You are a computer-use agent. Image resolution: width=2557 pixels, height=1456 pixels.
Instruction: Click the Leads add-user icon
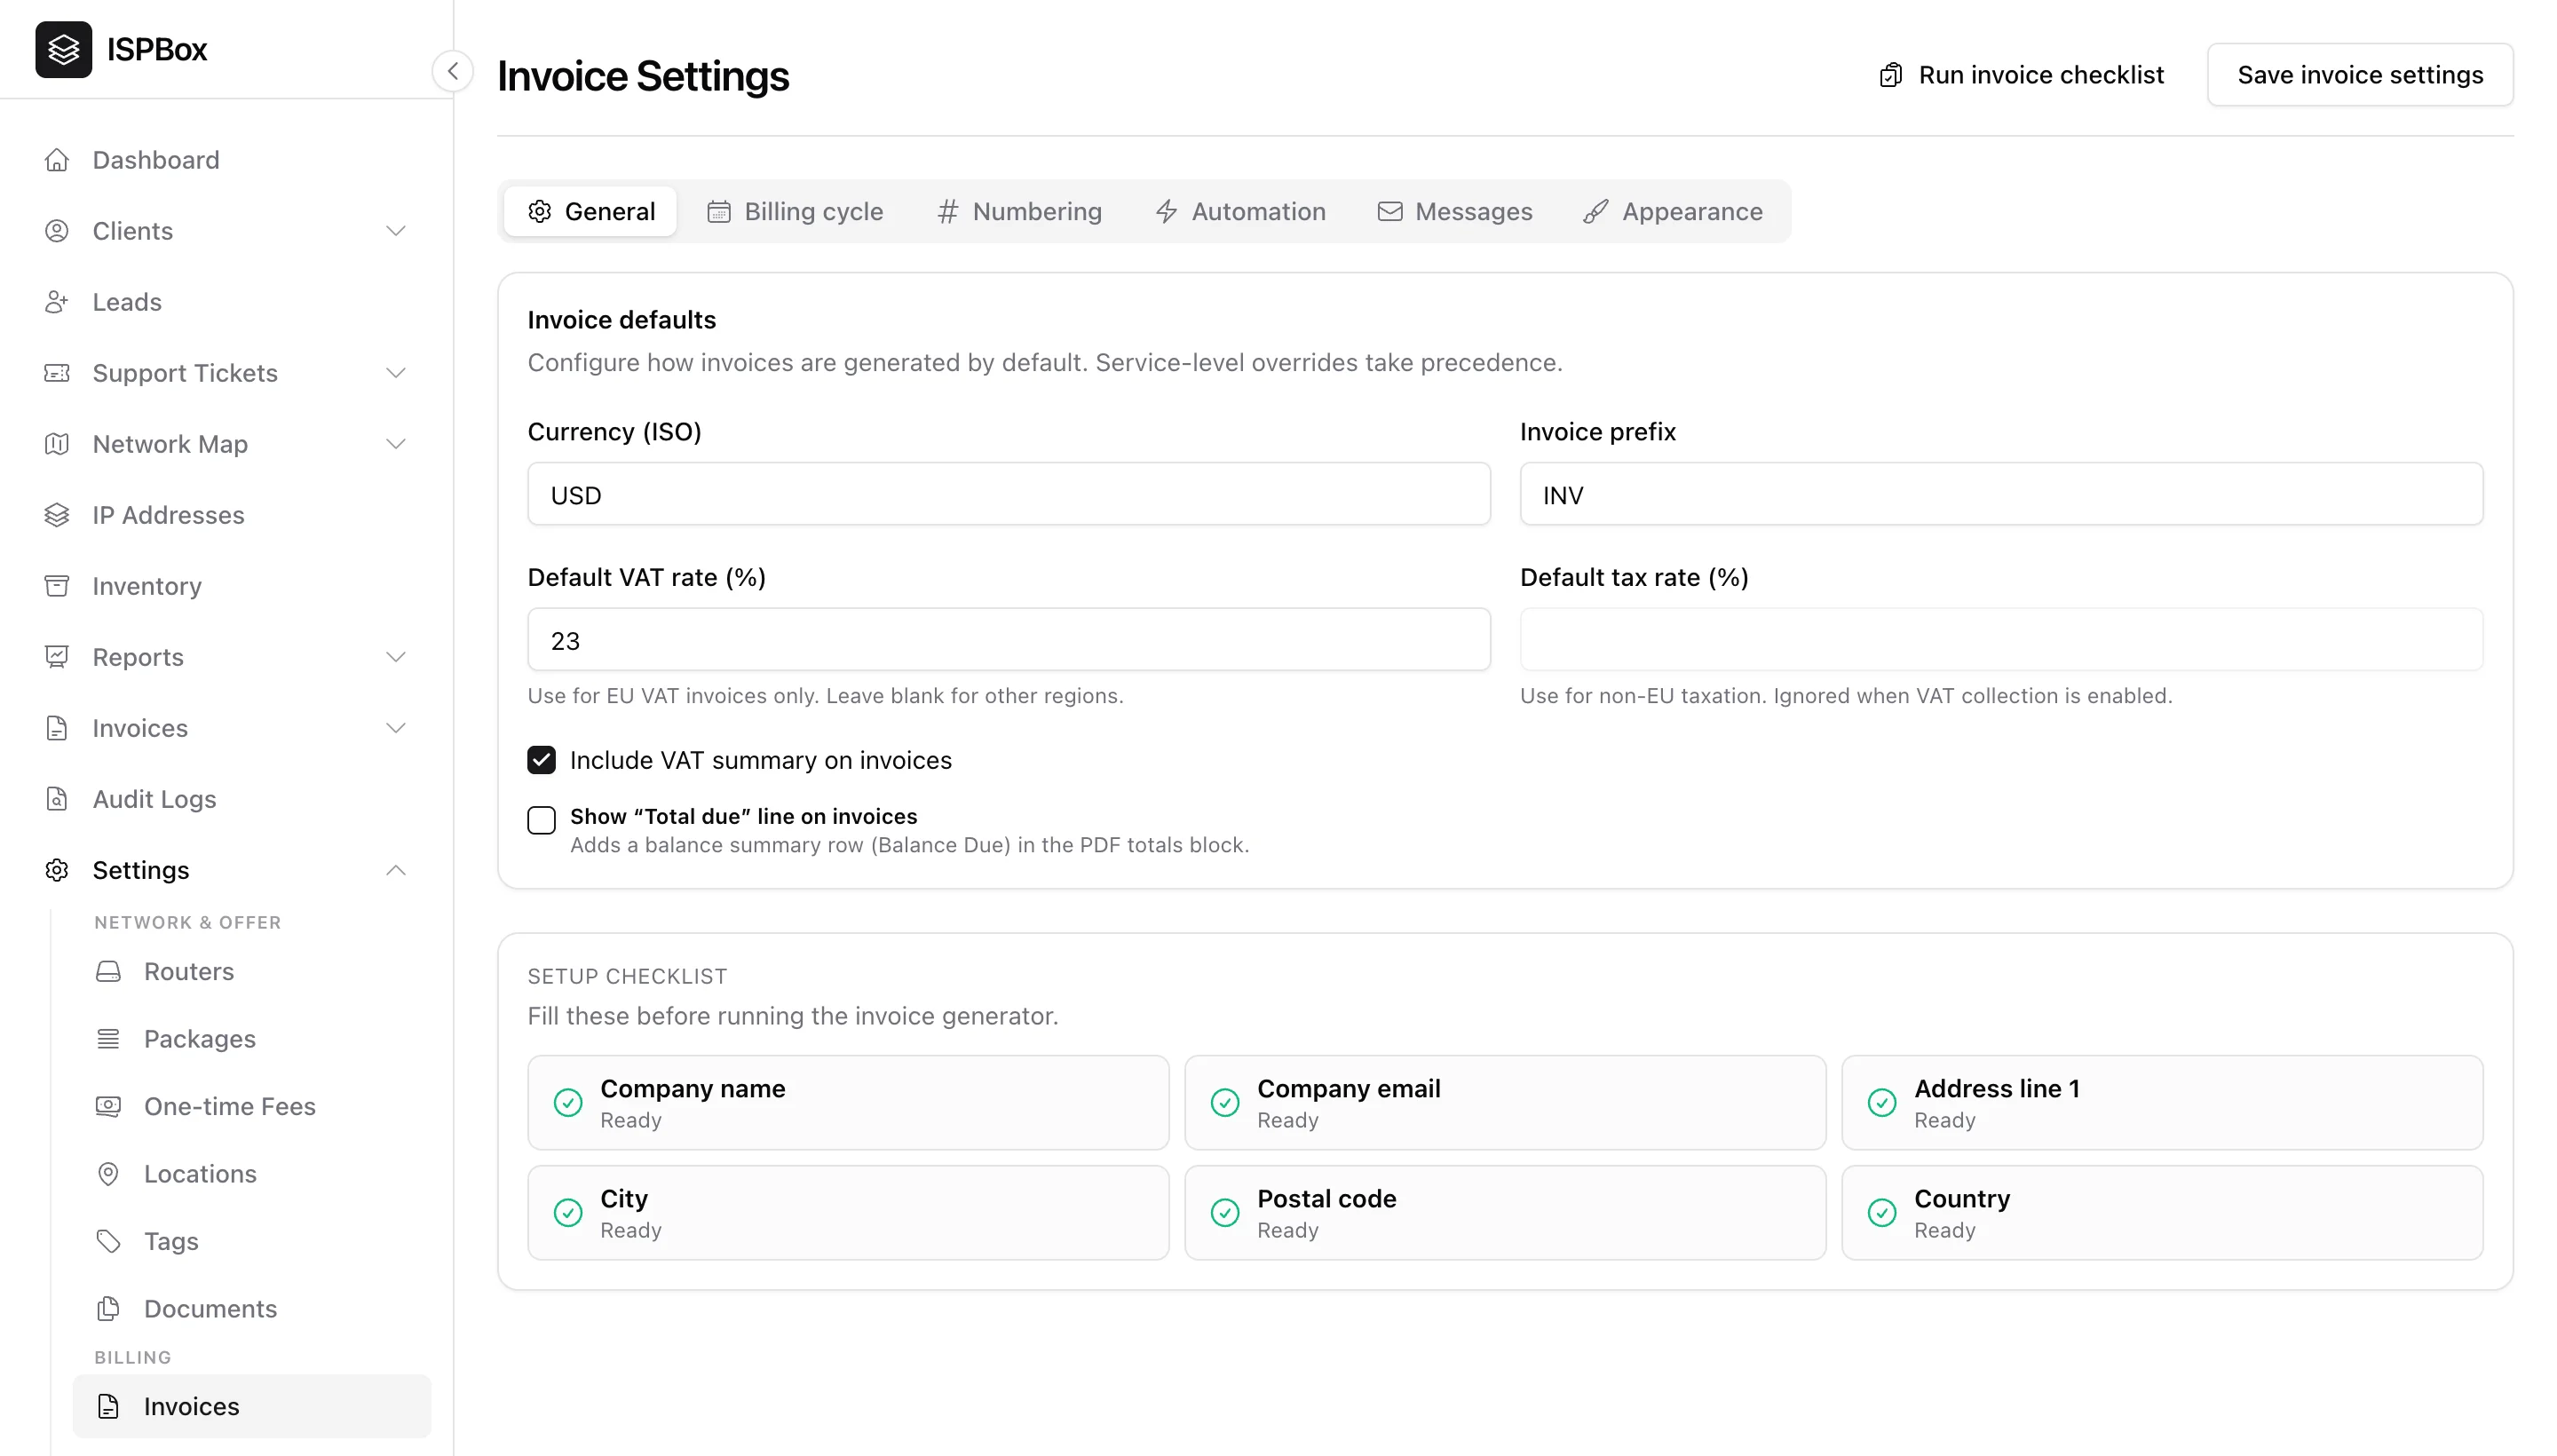pos(57,302)
